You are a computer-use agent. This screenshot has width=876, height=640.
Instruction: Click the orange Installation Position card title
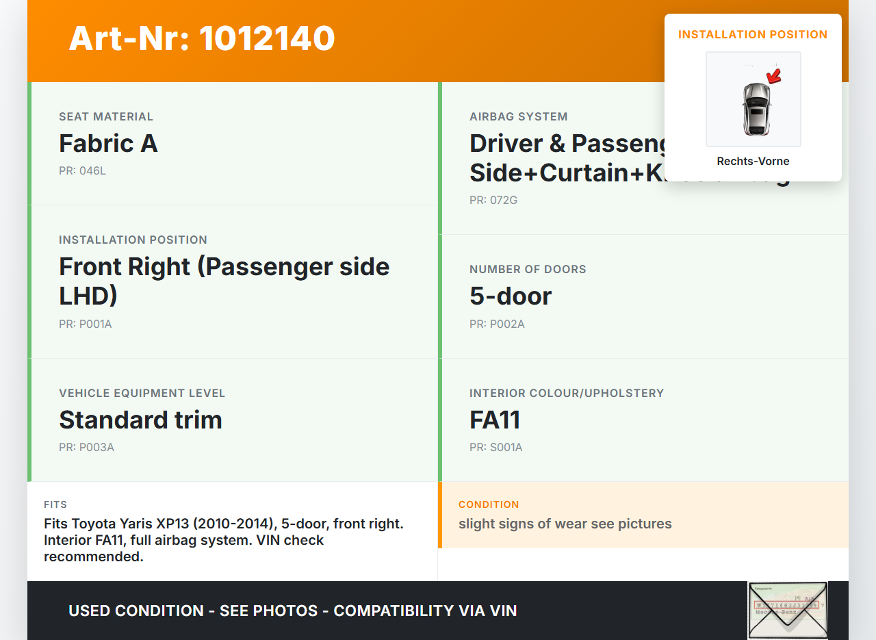point(753,34)
